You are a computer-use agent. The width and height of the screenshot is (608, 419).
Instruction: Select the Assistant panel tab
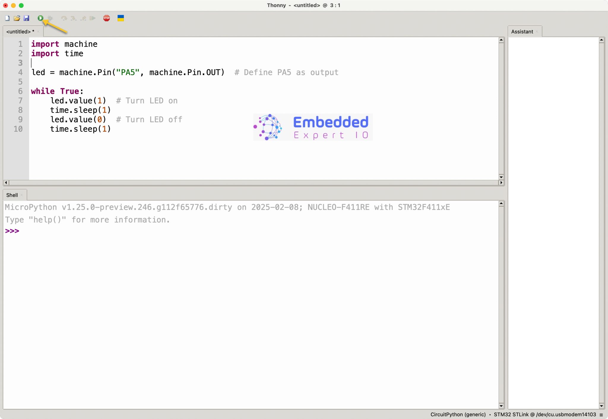click(x=522, y=32)
